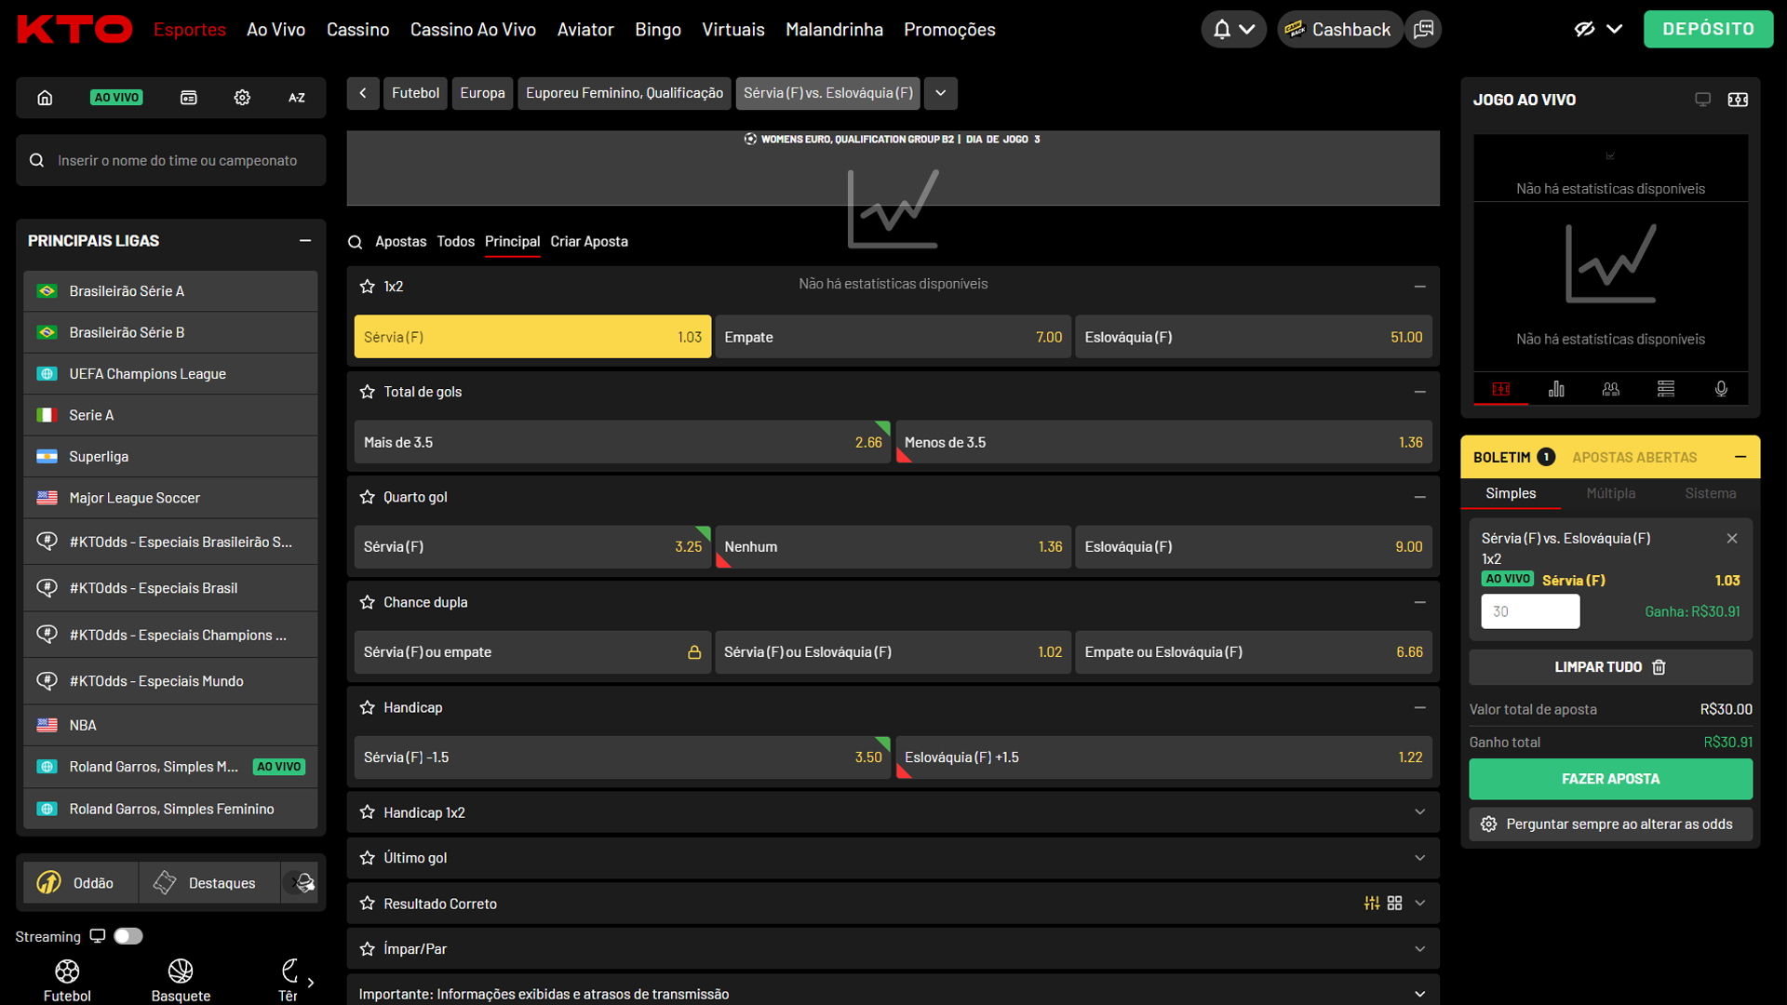Open Cassino in top navigation
This screenshot has height=1005, width=1787.
pos(357,30)
